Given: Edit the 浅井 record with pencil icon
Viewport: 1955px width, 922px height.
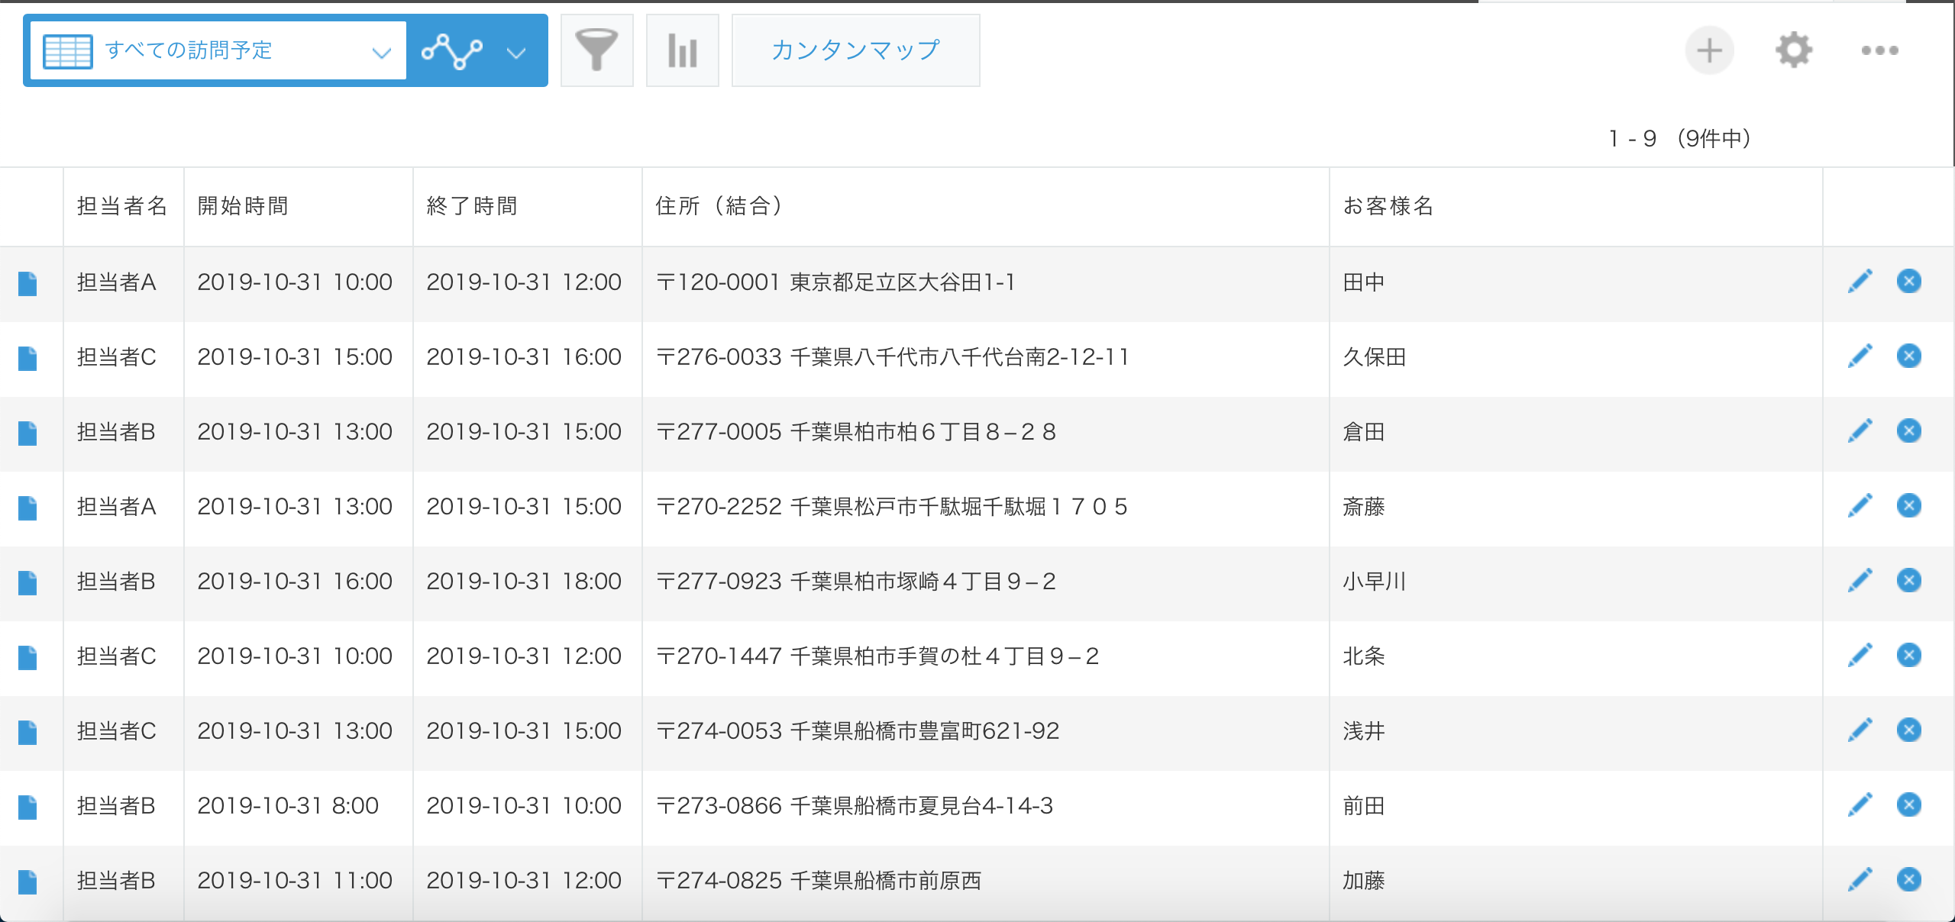Looking at the screenshot, I should (x=1860, y=730).
